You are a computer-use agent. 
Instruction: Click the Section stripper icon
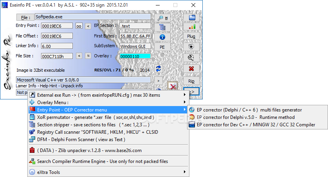(x=32, y=125)
